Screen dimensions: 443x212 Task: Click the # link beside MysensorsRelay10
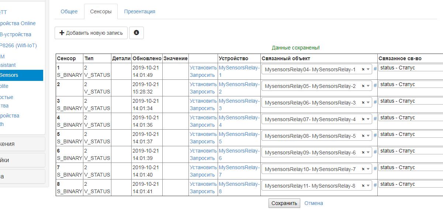pyautogui.click(x=375, y=168)
